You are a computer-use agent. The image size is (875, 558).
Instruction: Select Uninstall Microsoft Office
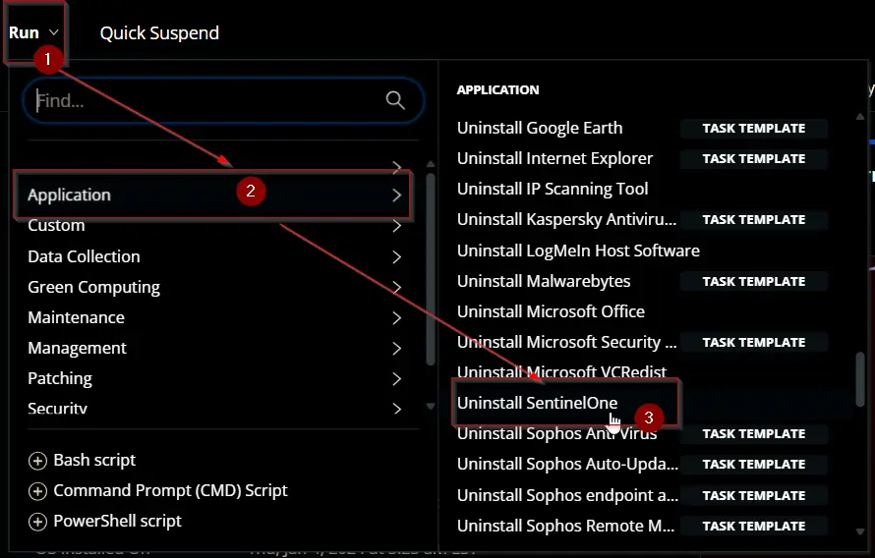click(551, 311)
